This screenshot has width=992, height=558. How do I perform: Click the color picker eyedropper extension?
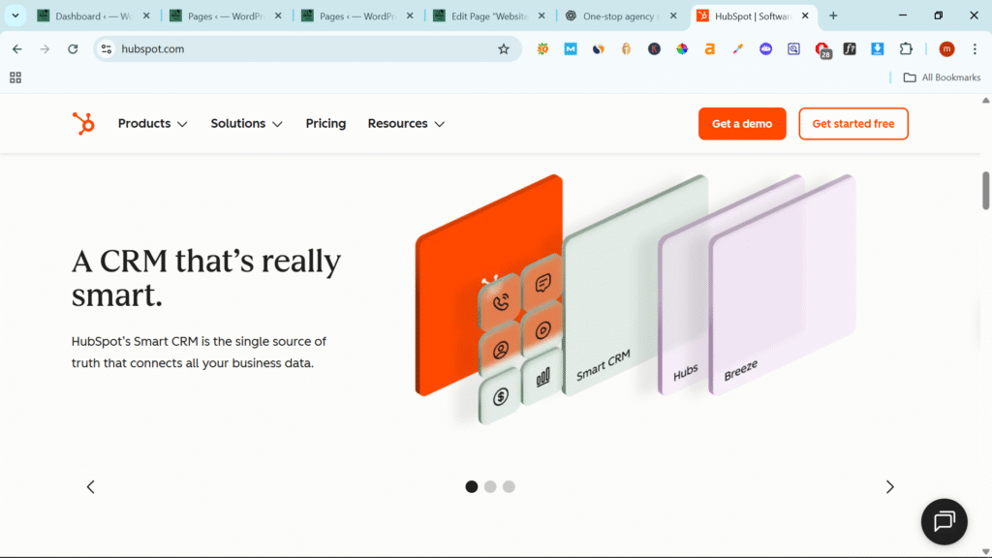pyautogui.click(x=738, y=49)
